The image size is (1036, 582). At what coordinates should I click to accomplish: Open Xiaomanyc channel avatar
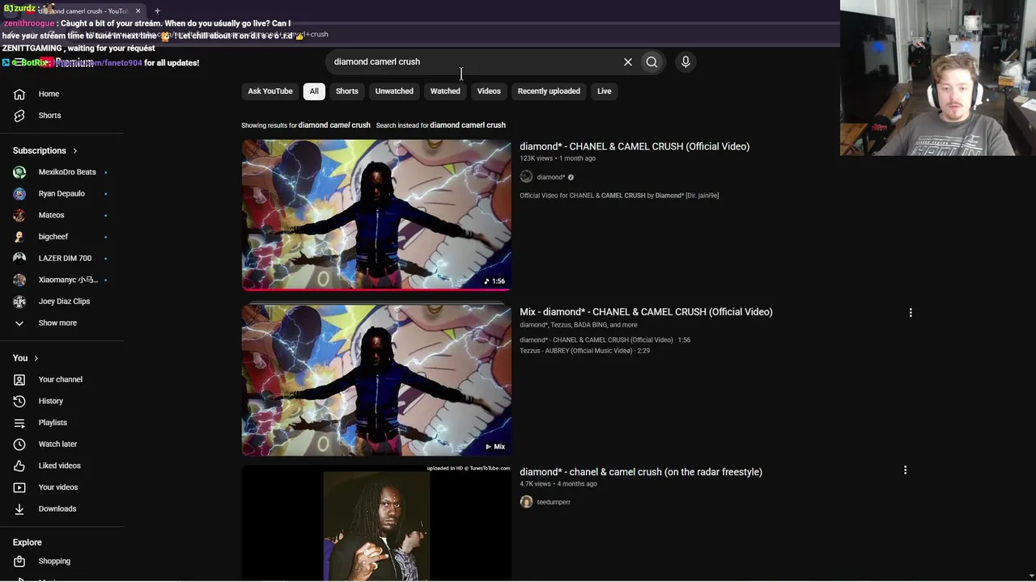coord(19,280)
